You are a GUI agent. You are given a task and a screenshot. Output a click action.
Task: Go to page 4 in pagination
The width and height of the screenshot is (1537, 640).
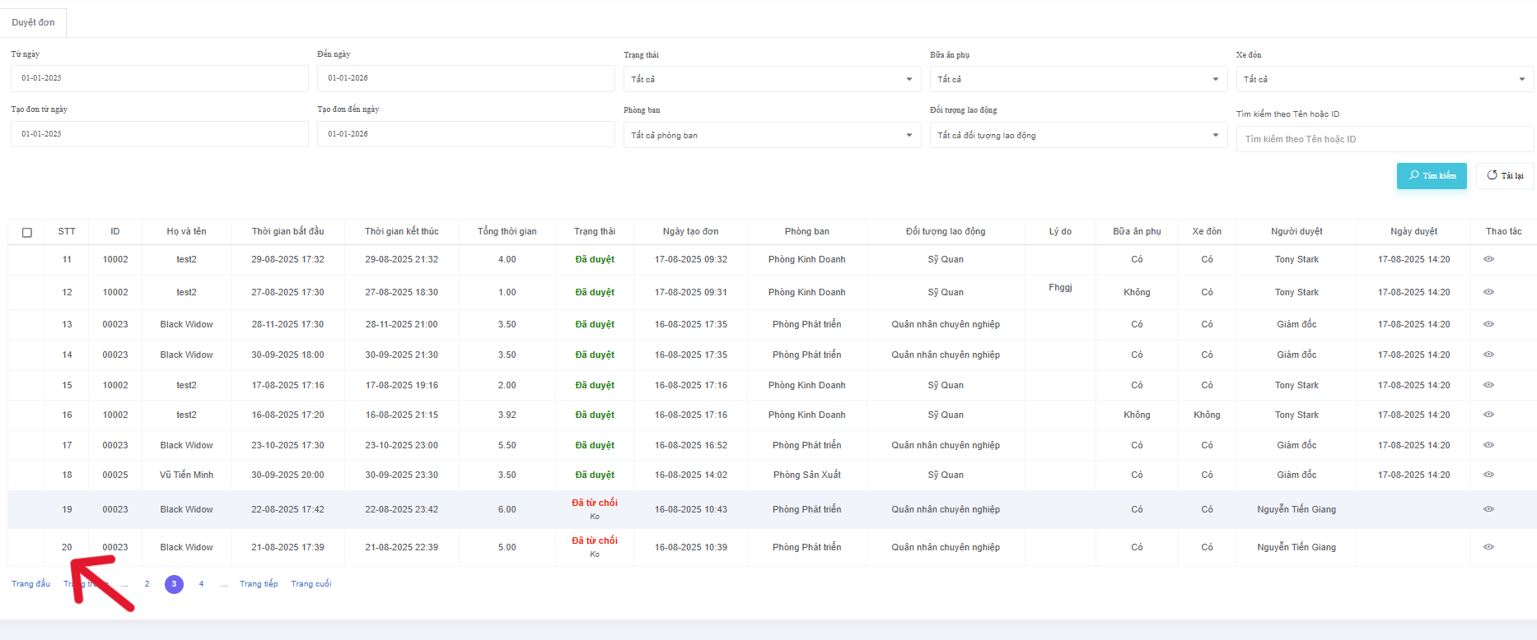pos(201,584)
